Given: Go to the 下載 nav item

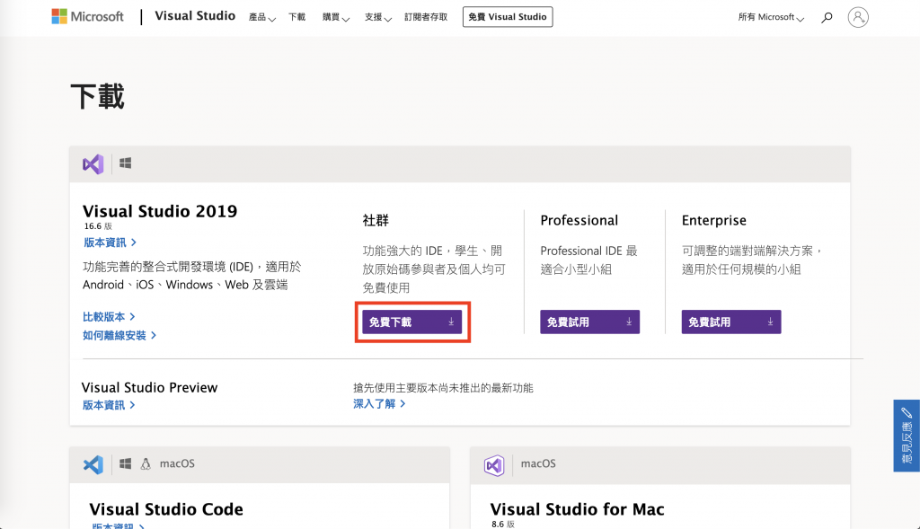Looking at the screenshot, I should point(296,17).
